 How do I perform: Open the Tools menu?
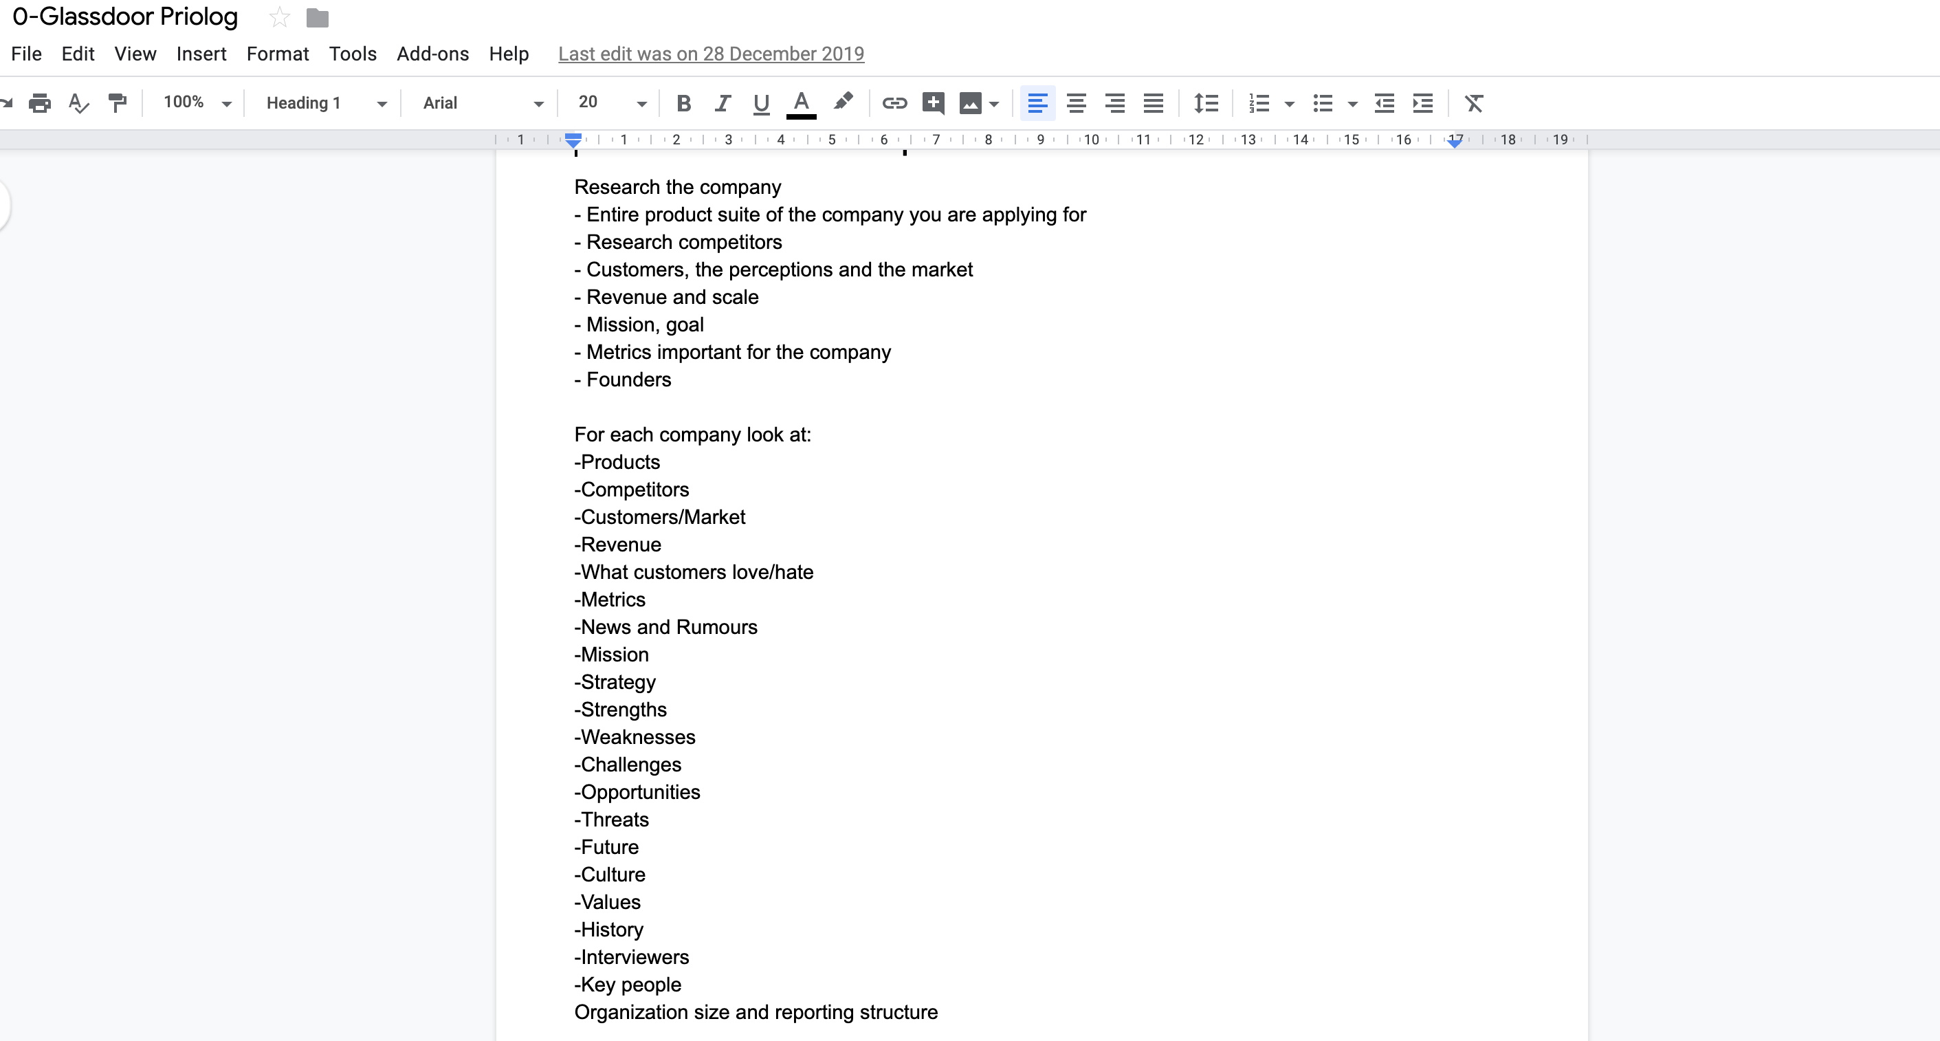point(353,54)
